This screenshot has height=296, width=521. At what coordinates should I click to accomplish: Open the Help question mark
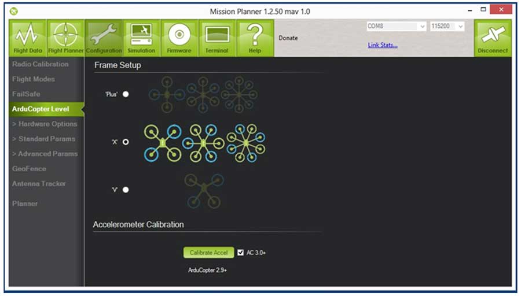255,38
